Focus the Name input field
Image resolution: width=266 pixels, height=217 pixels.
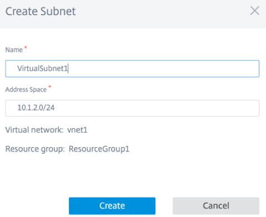(132, 68)
